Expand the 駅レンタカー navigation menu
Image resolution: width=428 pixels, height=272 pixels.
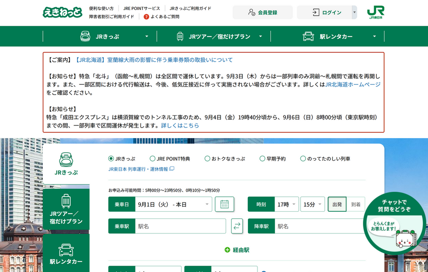point(374,36)
